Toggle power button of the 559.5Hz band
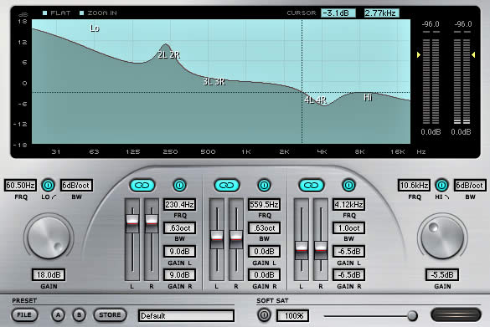 (x=264, y=186)
